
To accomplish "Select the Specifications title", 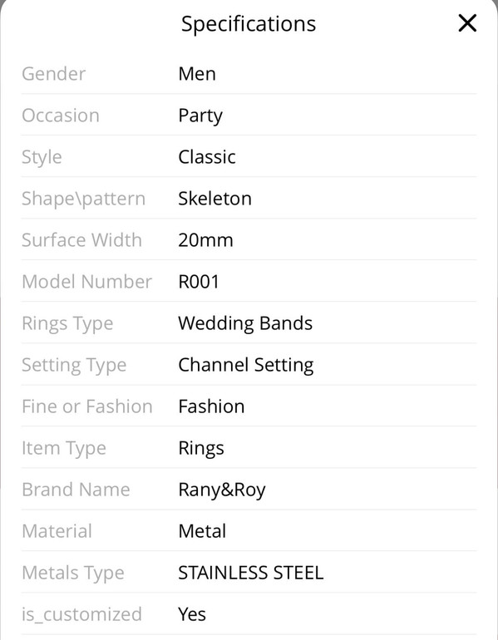I will pos(249,24).
